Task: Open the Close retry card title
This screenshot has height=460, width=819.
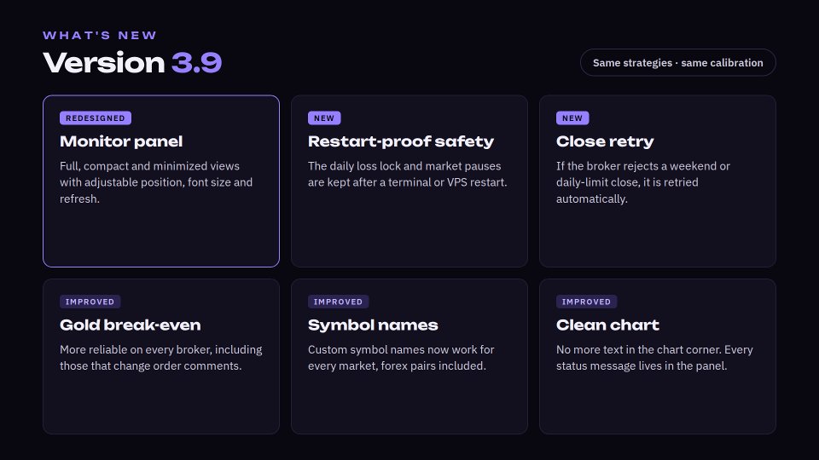Action: coord(605,141)
